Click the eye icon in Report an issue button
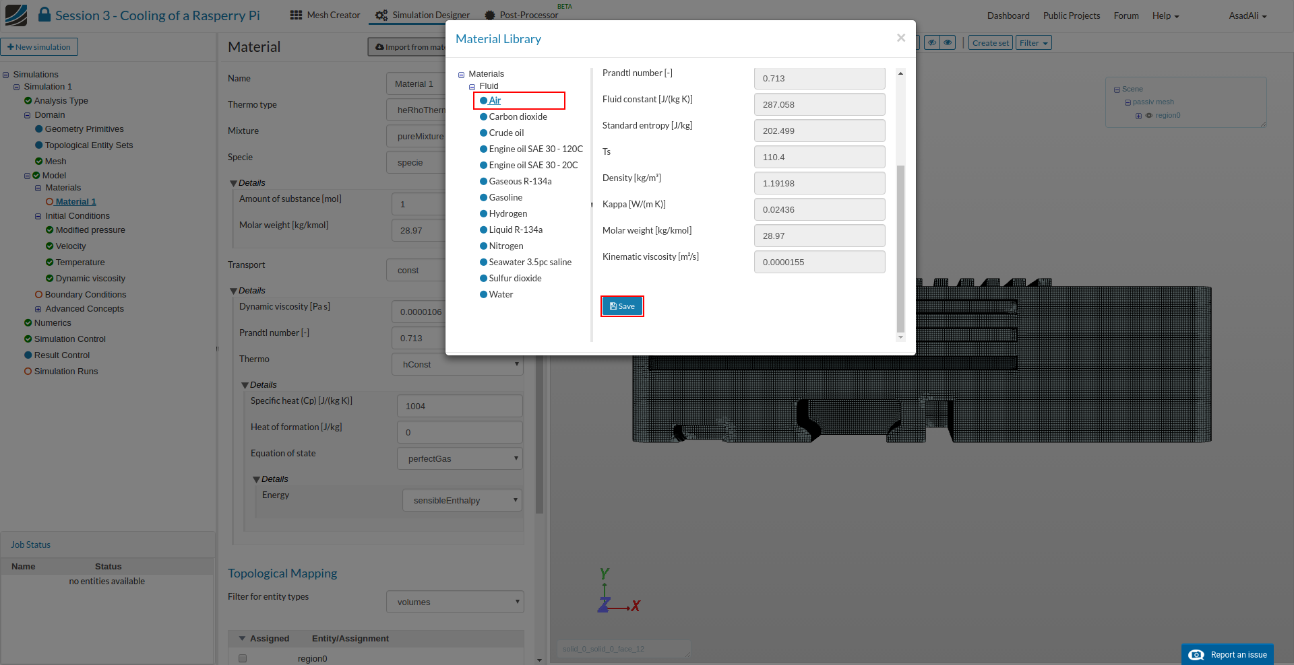This screenshot has height=665, width=1294. click(x=1196, y=655)
